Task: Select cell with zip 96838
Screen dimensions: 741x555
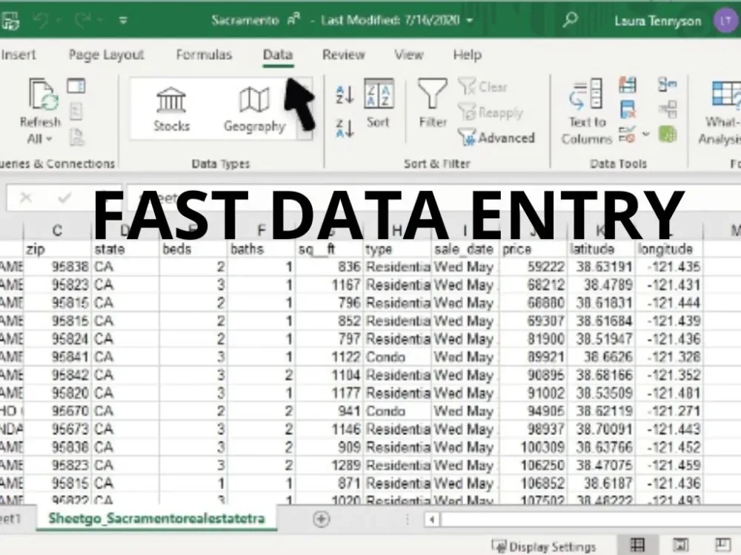Action: click(x=57, y=266)
